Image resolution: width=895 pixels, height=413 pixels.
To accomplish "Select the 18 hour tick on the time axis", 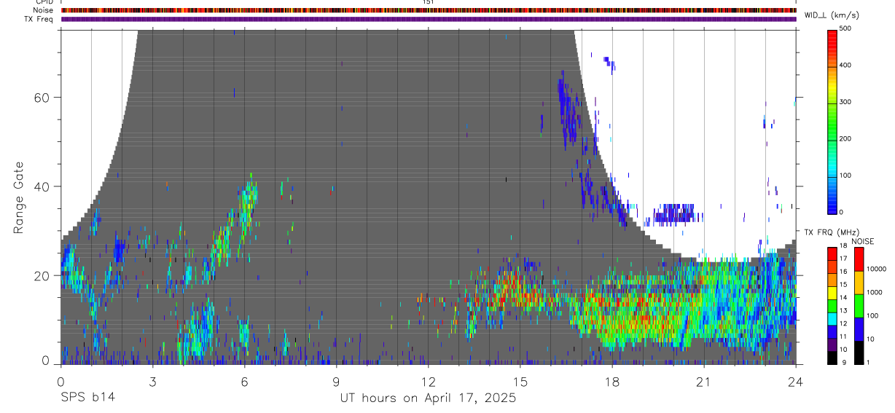I will 611,381.
